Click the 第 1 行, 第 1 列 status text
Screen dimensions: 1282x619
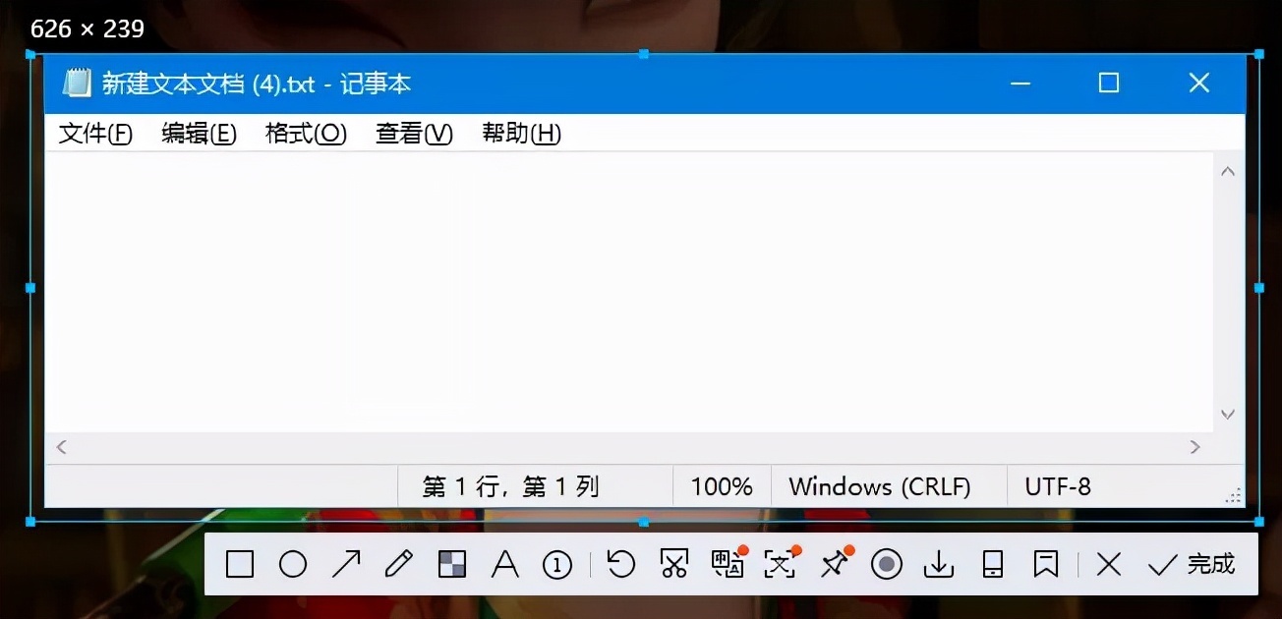click(x=510, y=486)
